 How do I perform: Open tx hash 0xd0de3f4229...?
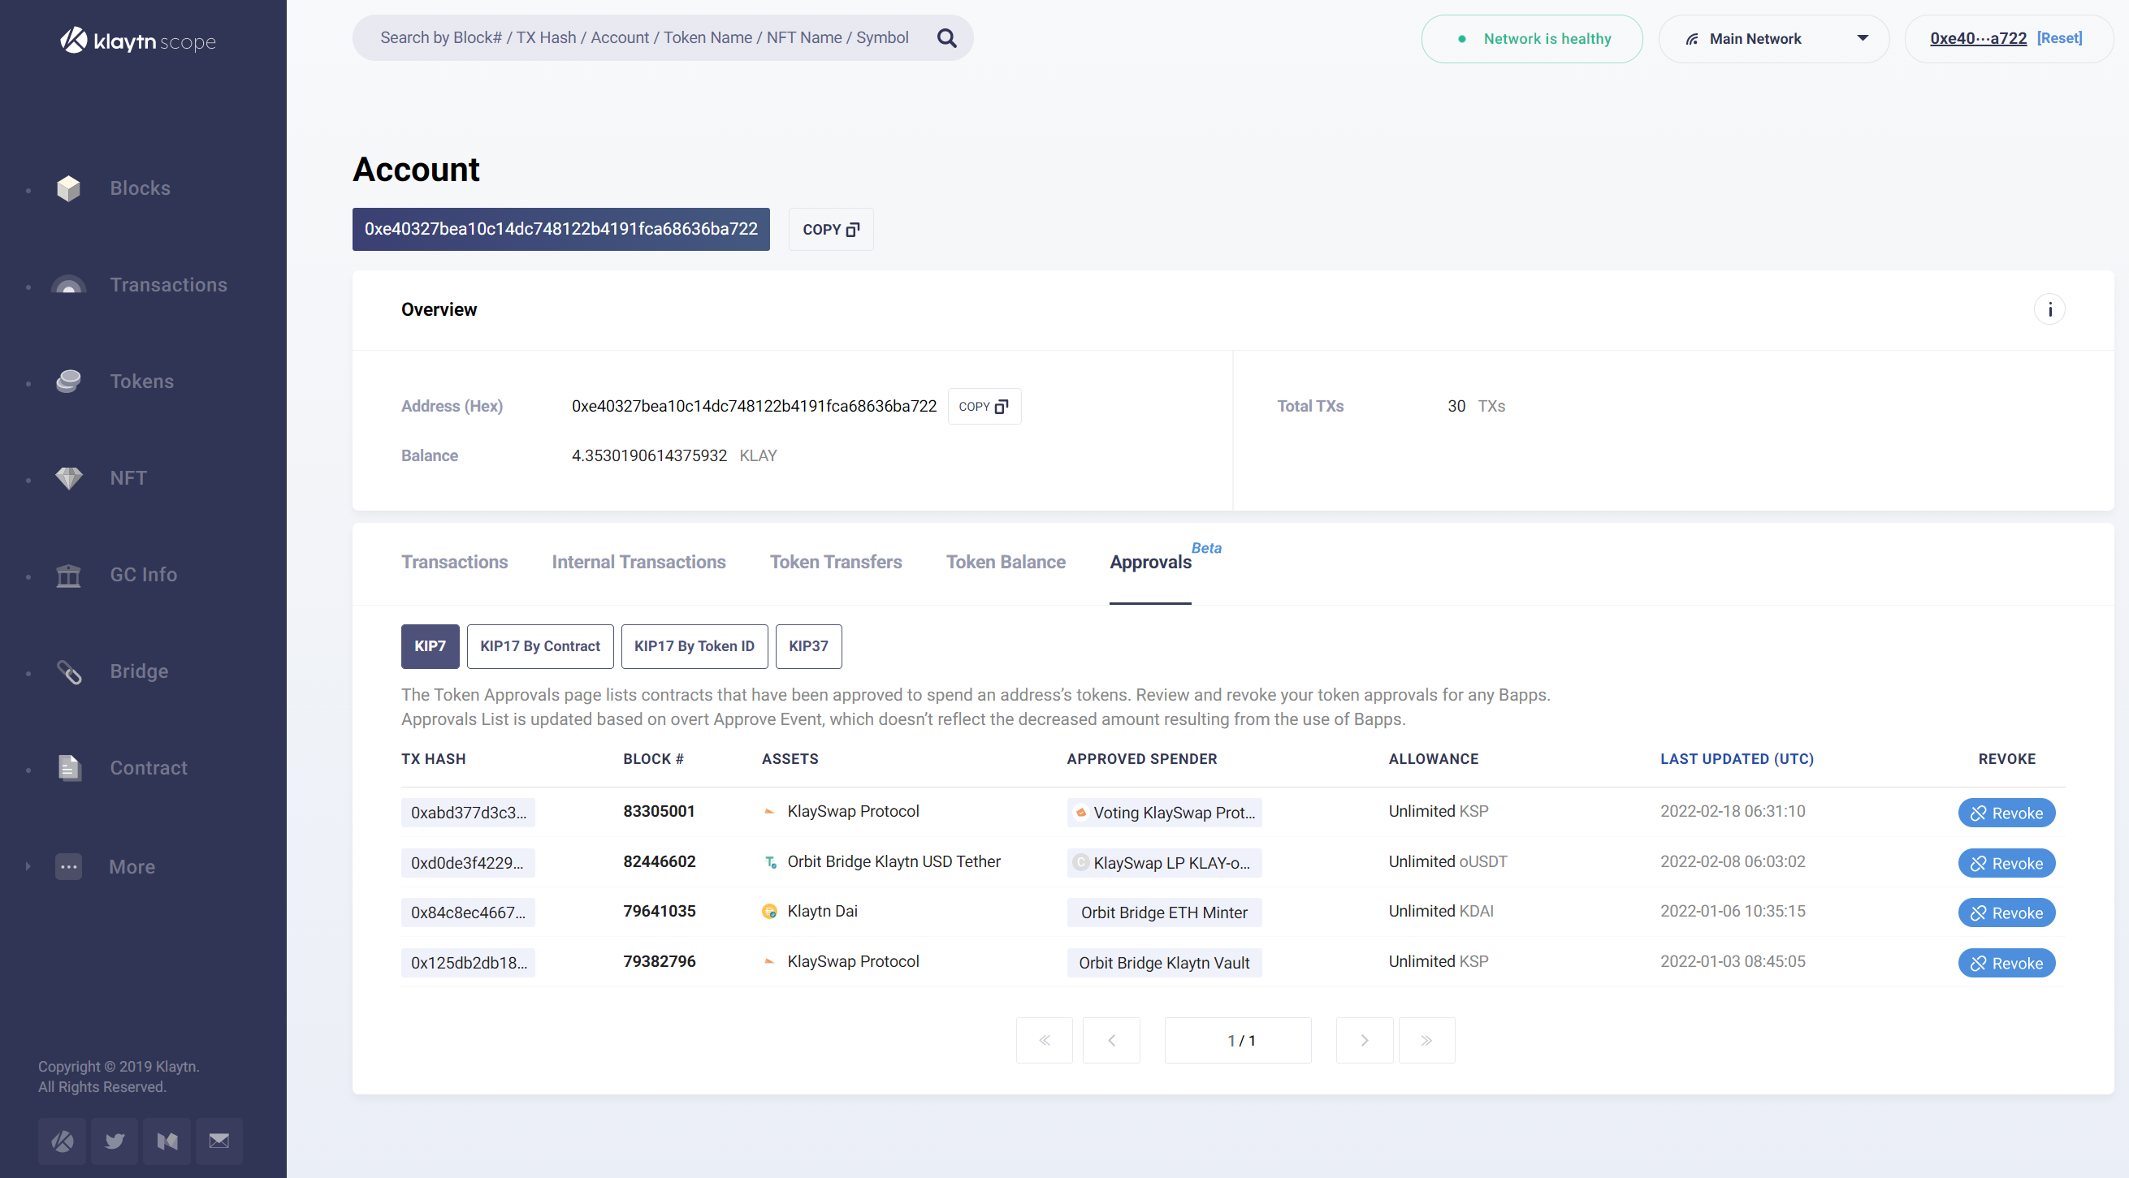tap(468, 863)
